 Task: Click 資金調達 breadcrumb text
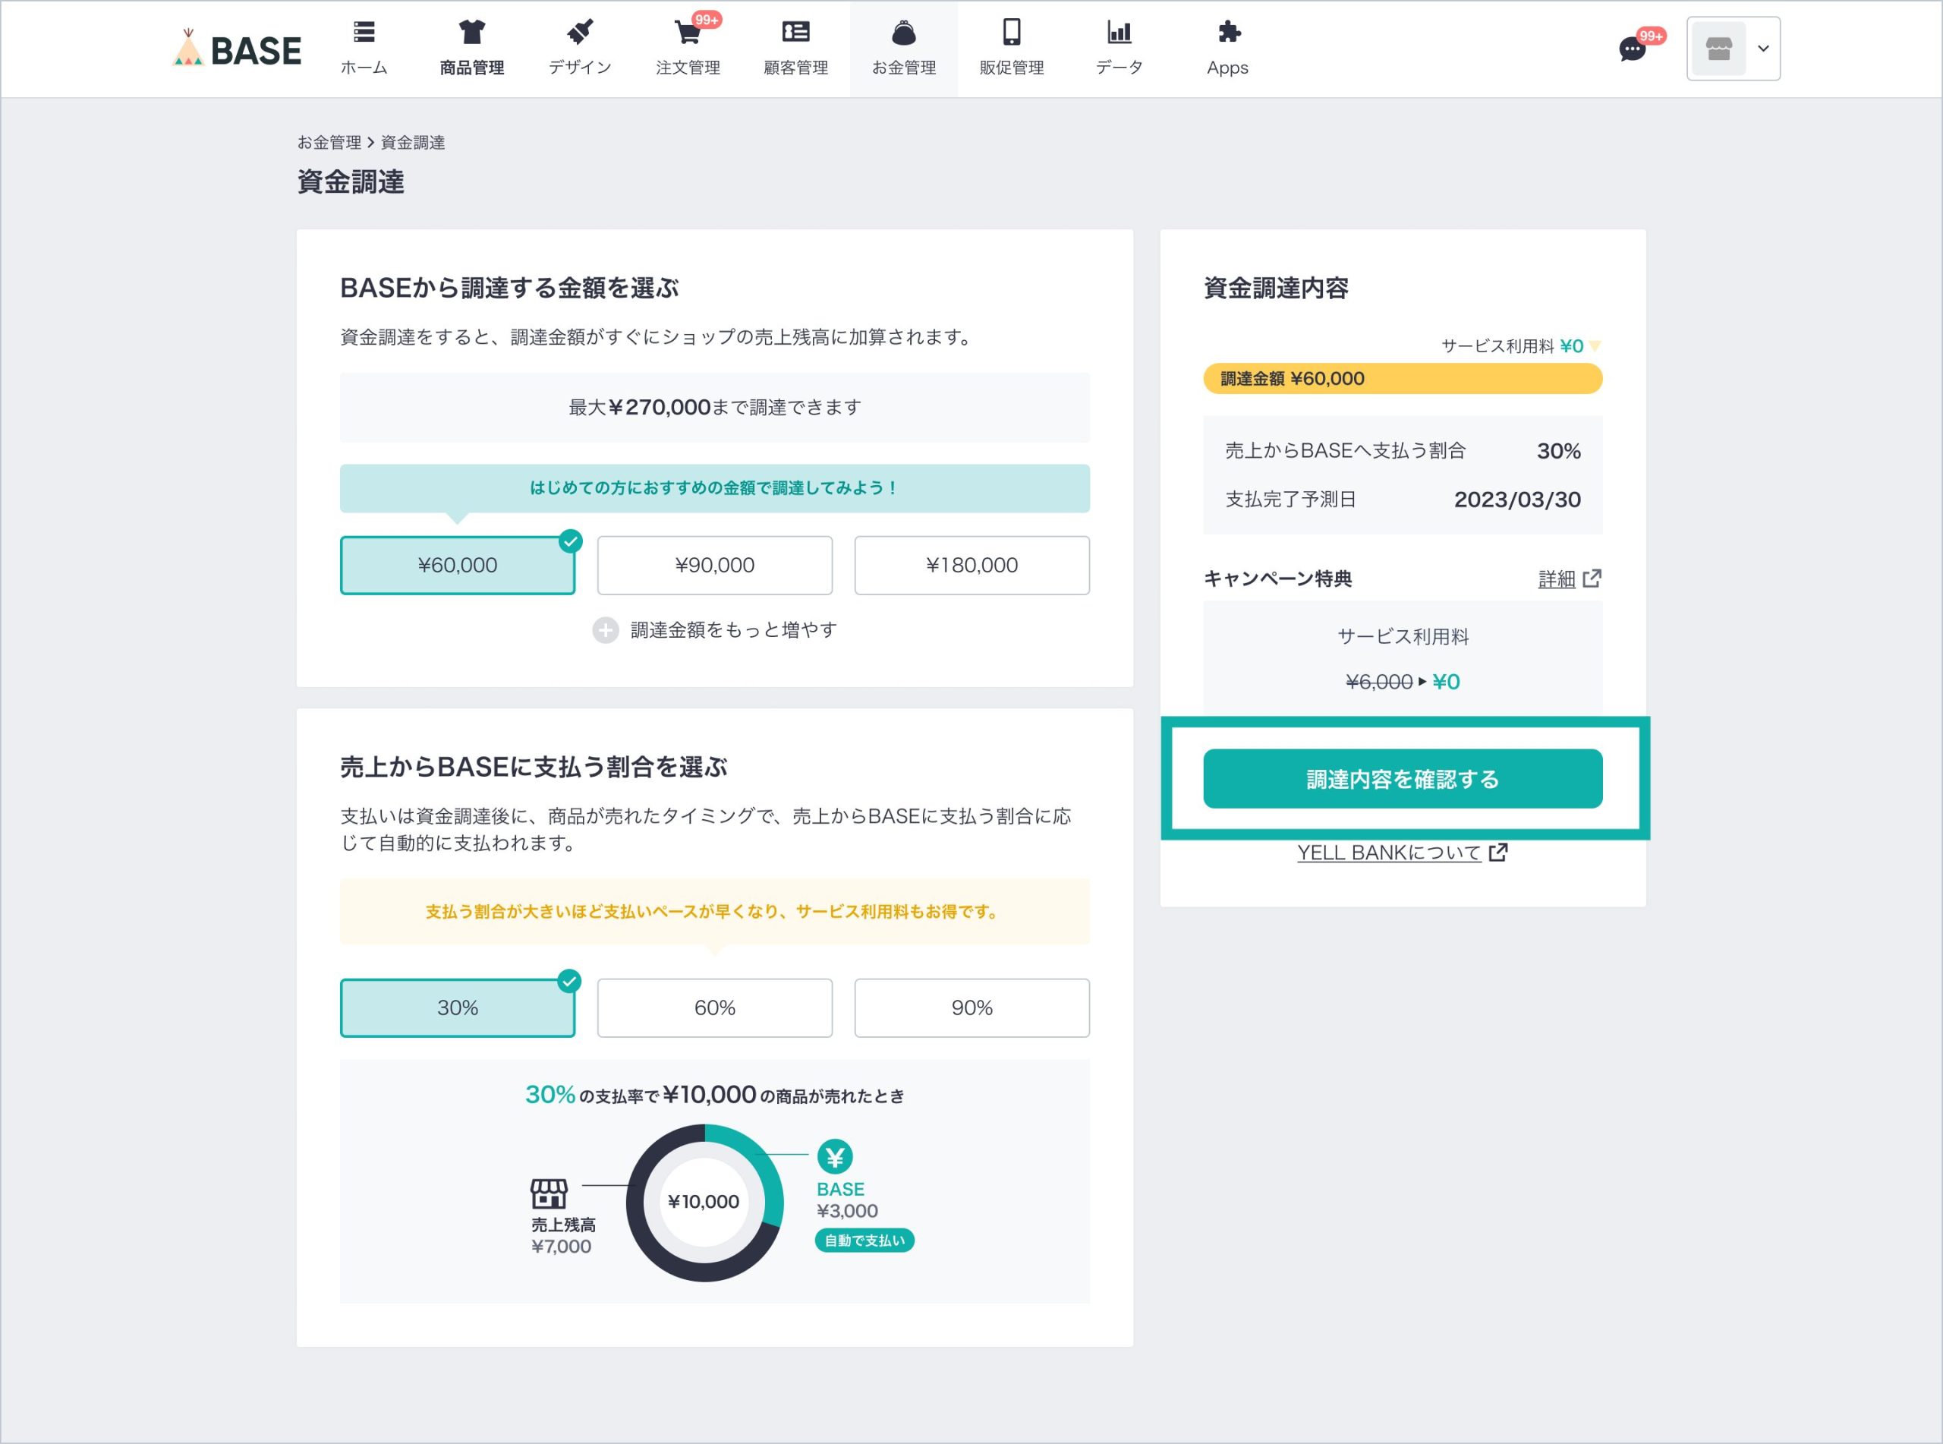click(412, 143)
